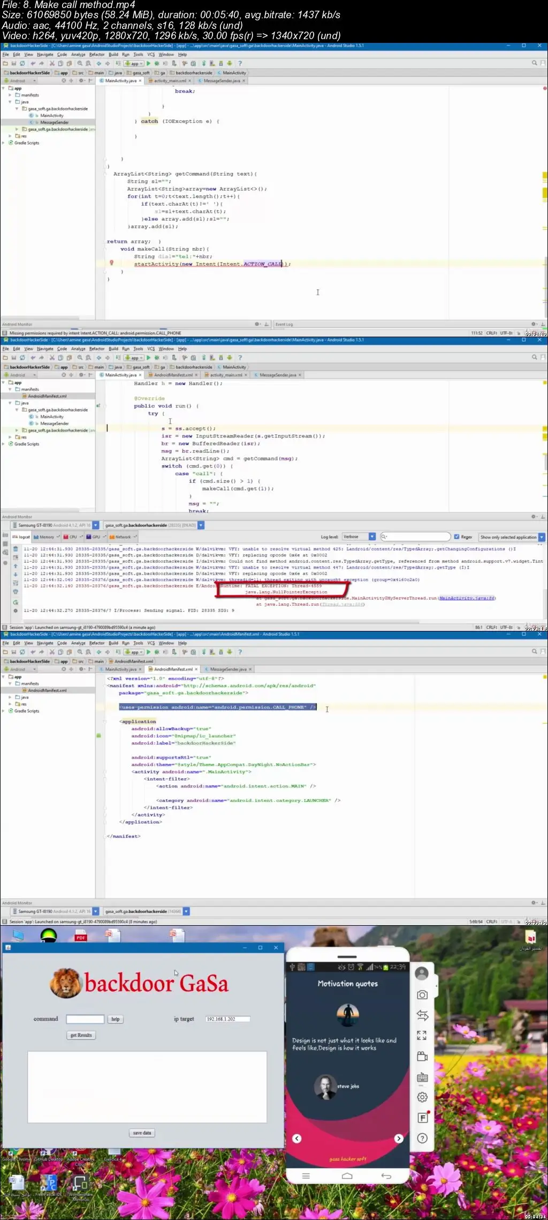
Task: Click the backdoorhackerside breadcrumb in the top window
Action: 192,73
